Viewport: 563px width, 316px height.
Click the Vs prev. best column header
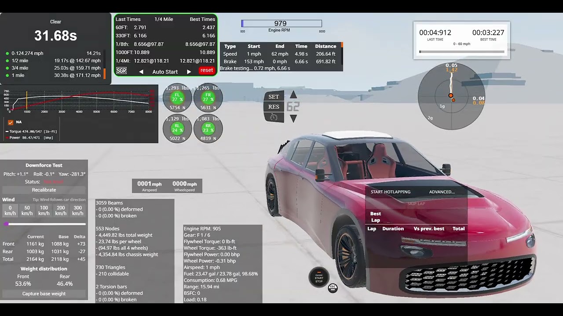[x=429, y=229]
